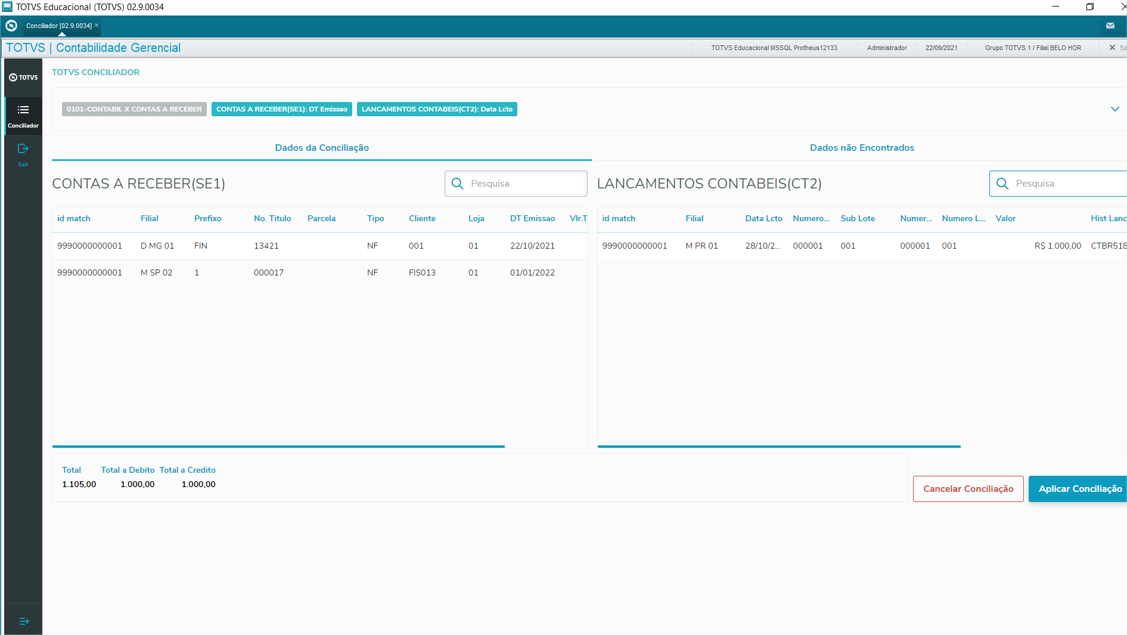Switch to Dados não Encontrados tab

tap(862, 148)
